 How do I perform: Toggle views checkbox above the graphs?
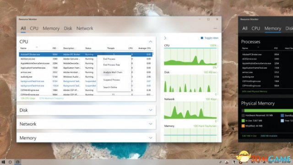point(202,38)
